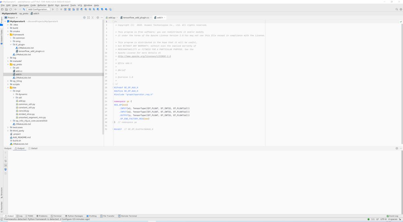Click the locate-file target icon in Project panel
403x222 pixels.
point(84,17)
